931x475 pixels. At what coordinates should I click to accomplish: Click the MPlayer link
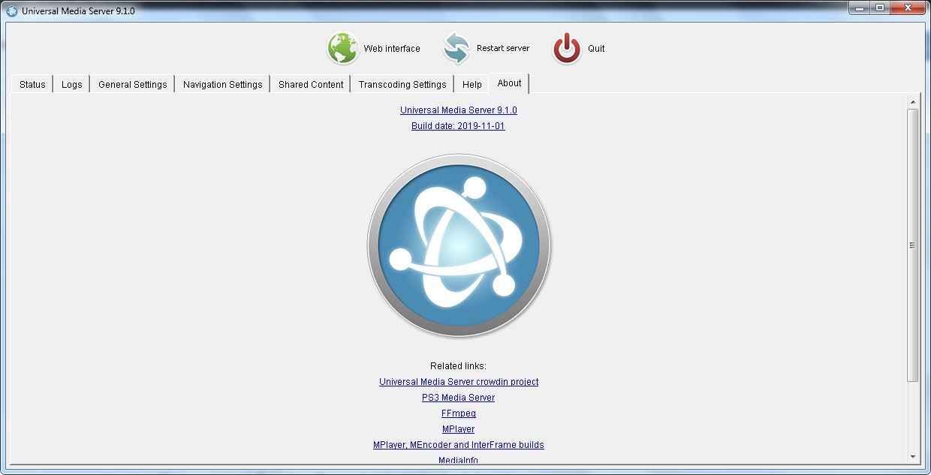459,429
